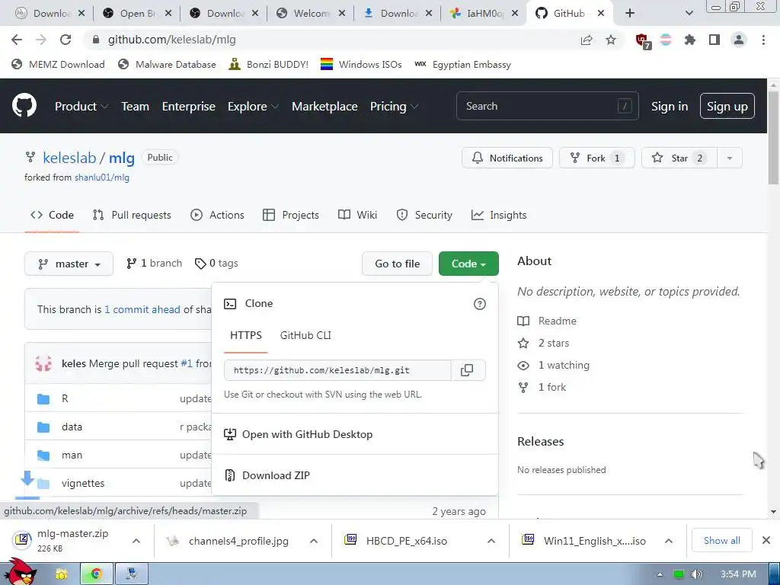Expand options for mlg-master.zip download
Screen dimensions: 780x585
(136, 541)
